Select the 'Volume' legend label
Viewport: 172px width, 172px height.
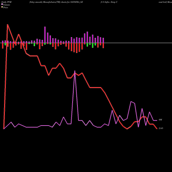[7, 5]
